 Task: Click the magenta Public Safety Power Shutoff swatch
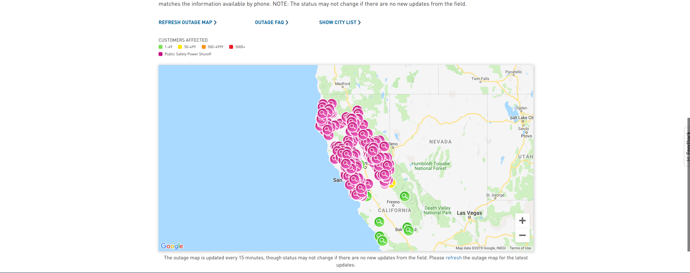point(161,54)
